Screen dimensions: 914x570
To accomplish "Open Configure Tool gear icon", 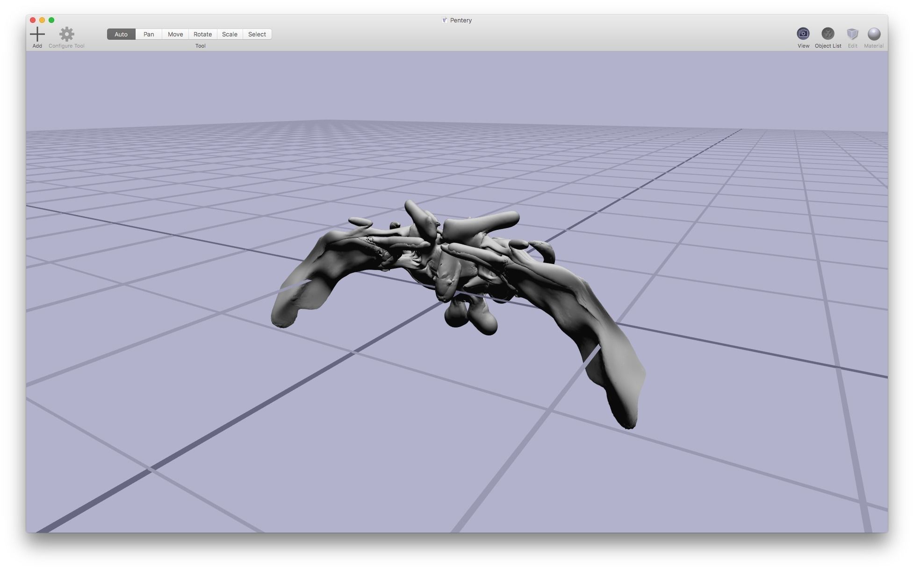I will 67,34.
